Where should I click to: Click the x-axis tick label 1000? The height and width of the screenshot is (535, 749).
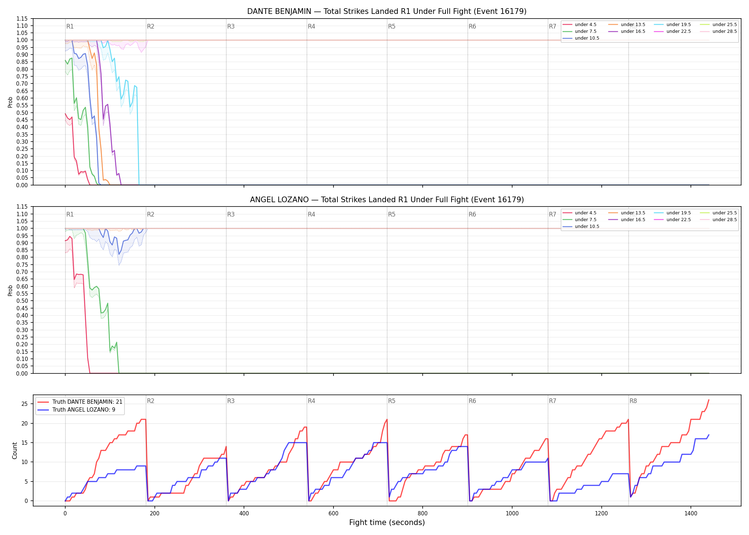tap(512, 514)
